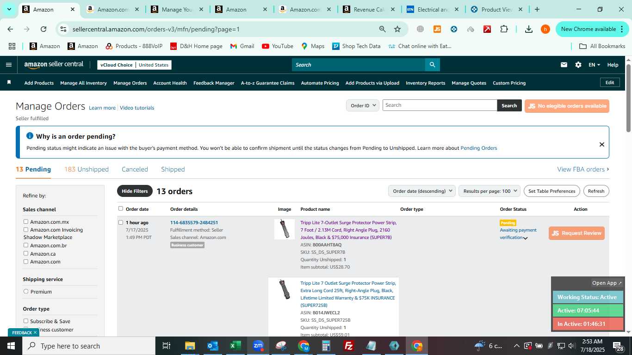Screen dimensions: 632x355
Task: Open the EN language dropdown
Action: tap(594, 65)
